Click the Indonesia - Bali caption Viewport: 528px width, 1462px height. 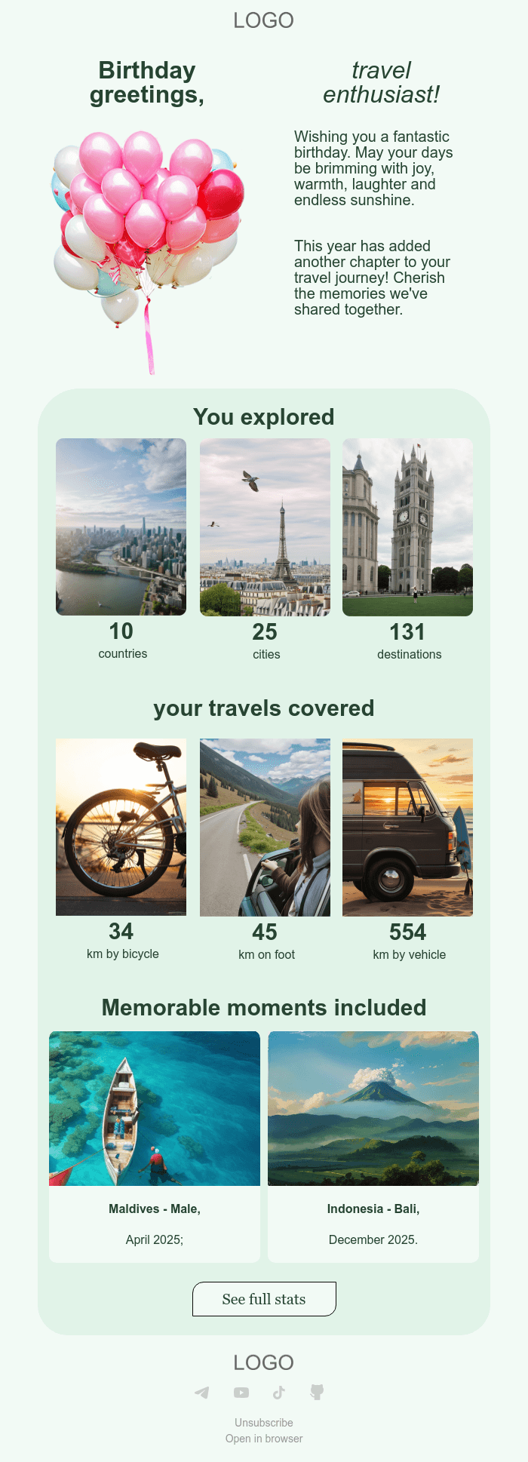(x=373, y=1209)
